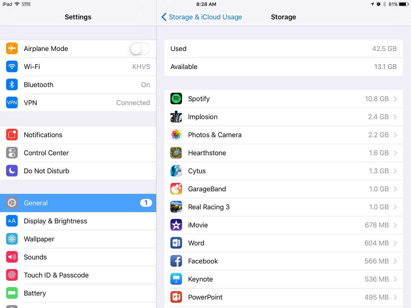Tap the Wallpaper flower icon

tap(12, 239)
